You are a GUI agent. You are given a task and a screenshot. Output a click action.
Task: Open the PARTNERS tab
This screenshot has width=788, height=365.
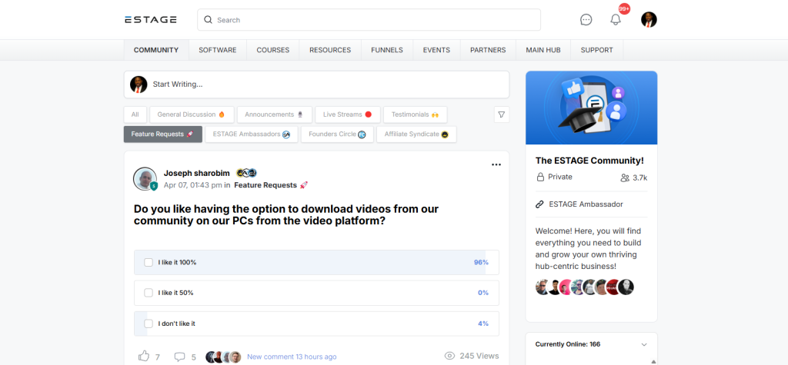click(x=488, y=50)
